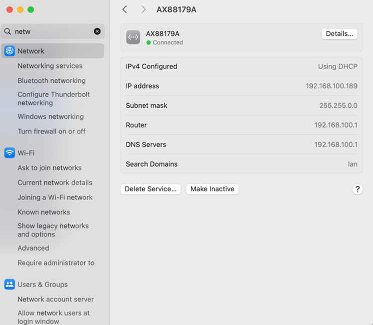This screenshot has width=373, height=325.
Task: Click the IP address row value
Action: 331,86
